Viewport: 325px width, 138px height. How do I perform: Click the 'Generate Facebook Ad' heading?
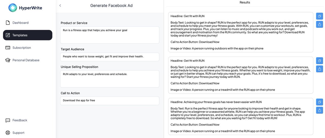pyautogui.click(x=111, y=5)
